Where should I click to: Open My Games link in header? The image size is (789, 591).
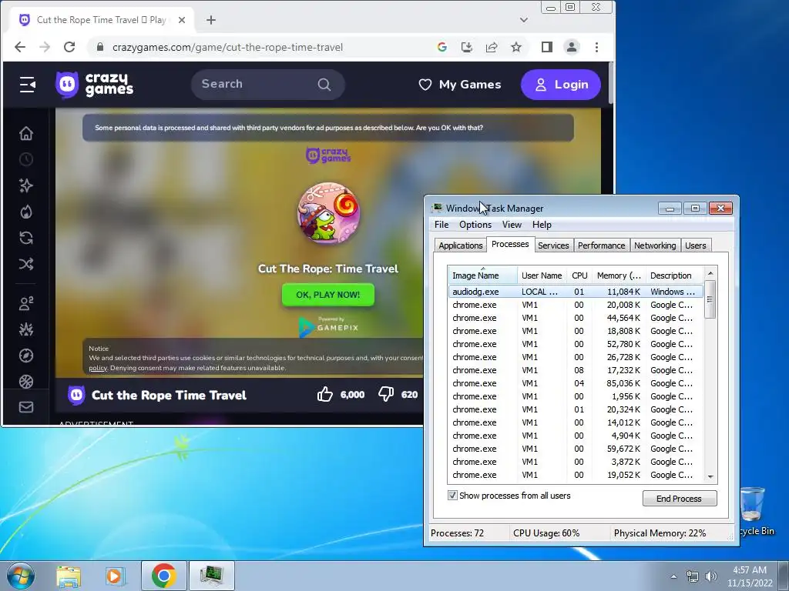460,85
